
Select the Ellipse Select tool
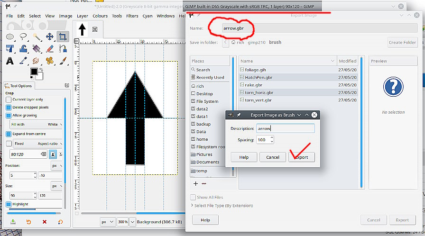pyautogui.click(x=10, y=36)
